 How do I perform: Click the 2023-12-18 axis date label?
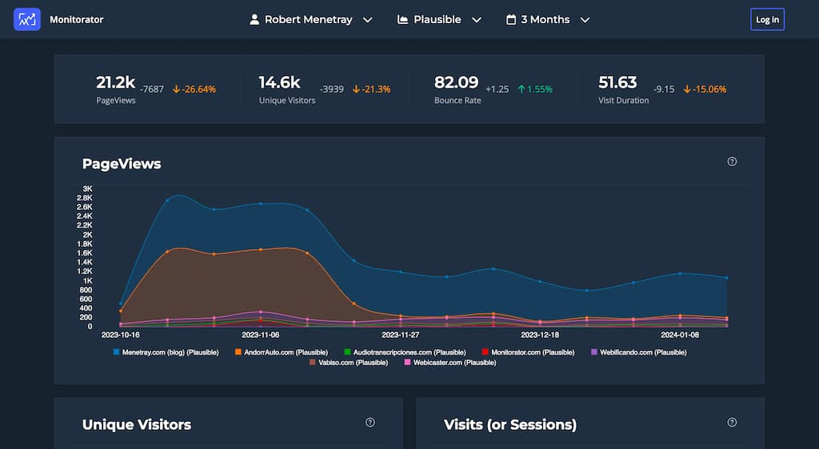[540, 335]
